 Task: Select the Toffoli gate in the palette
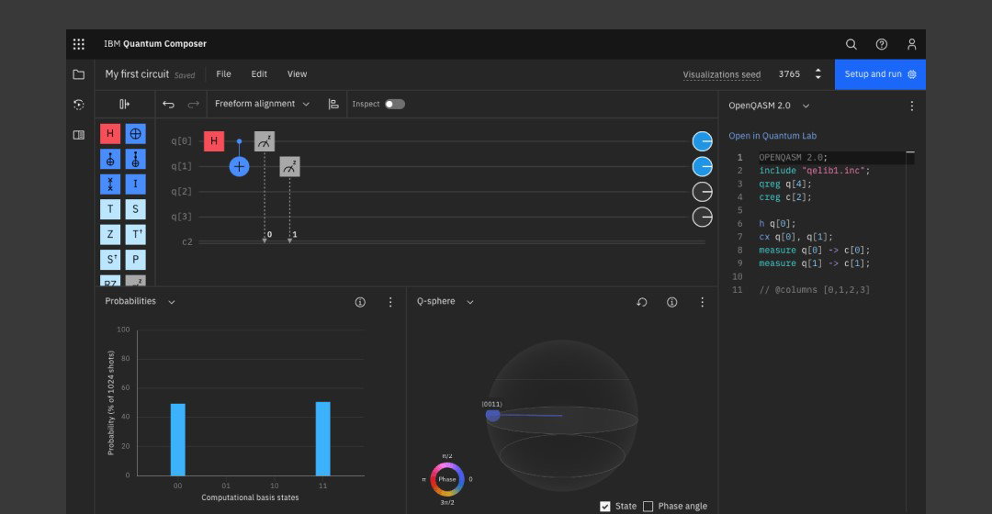pyautogui.click(x=135, y=159)
